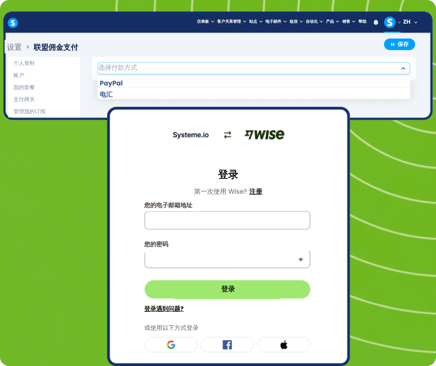Click the Google sign-in icon button

pyautogui.click(x=171, y=345)
